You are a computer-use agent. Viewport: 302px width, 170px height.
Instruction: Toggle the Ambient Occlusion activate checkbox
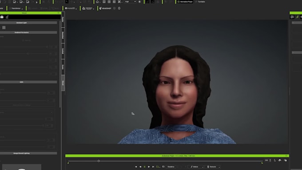point(23,40)
